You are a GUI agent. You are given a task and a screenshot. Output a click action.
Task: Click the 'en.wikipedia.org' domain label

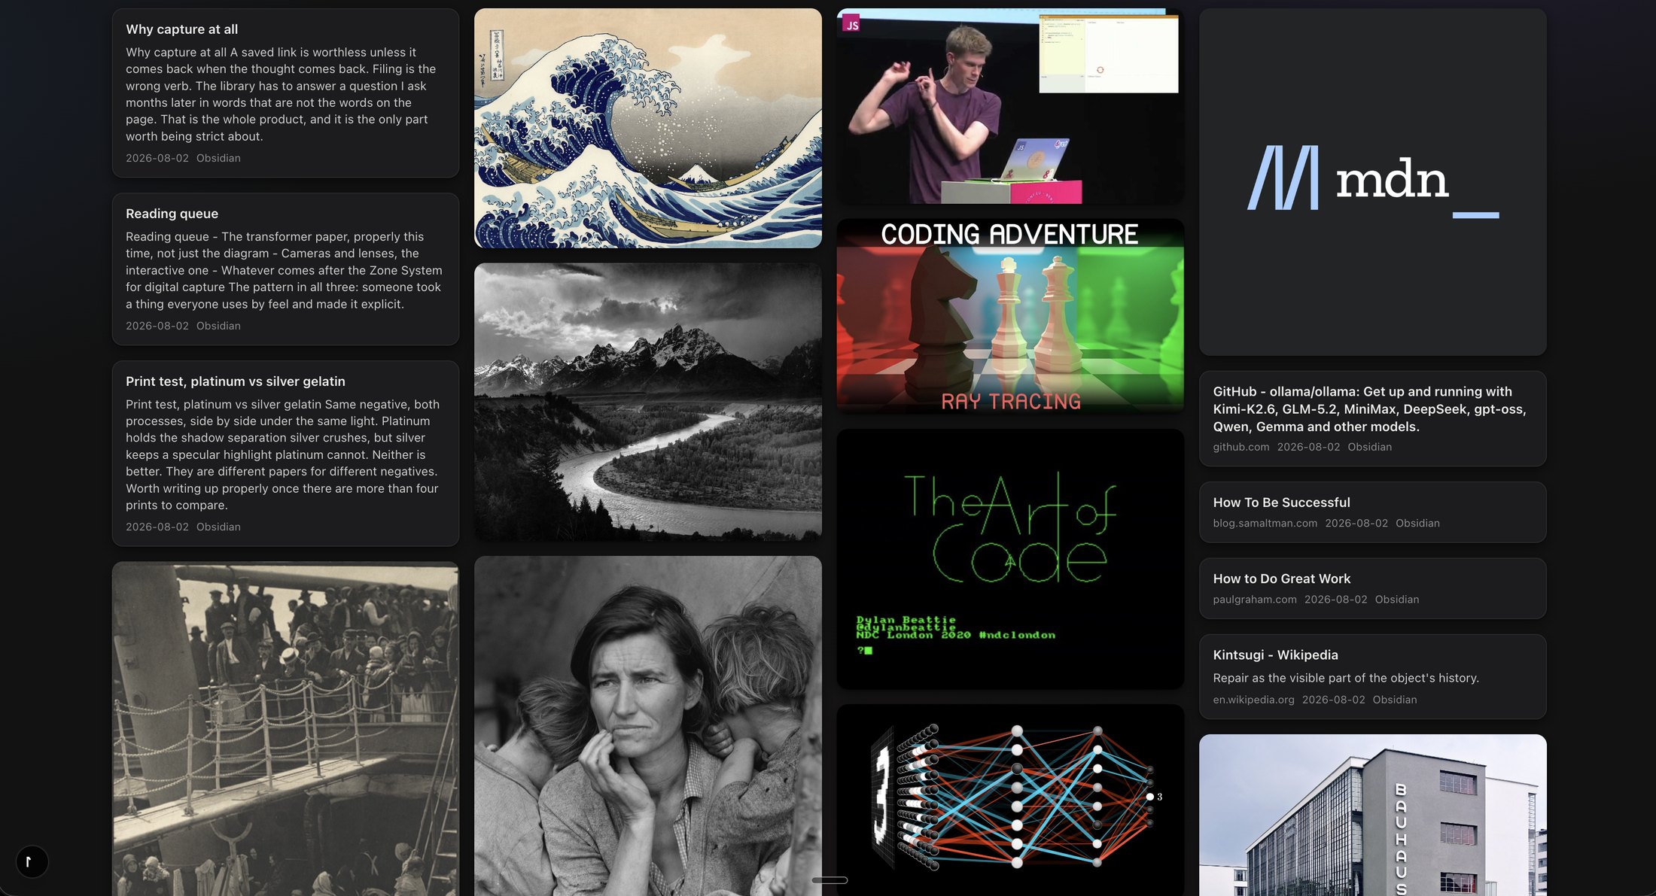pyautogui.click(x=1253, y=700)
